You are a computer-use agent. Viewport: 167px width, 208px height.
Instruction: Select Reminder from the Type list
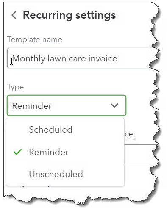pos(49,152)
